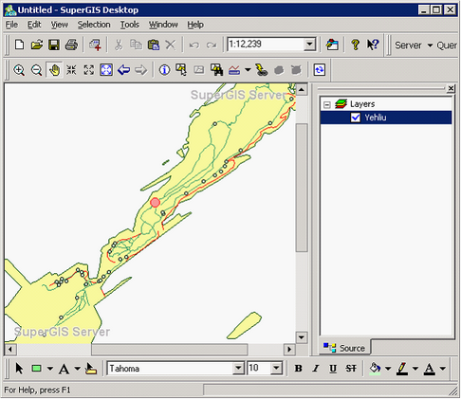Toggle Bold text formatting
Image resolution: width=461 pixels, height=399 pixels.
298,369
